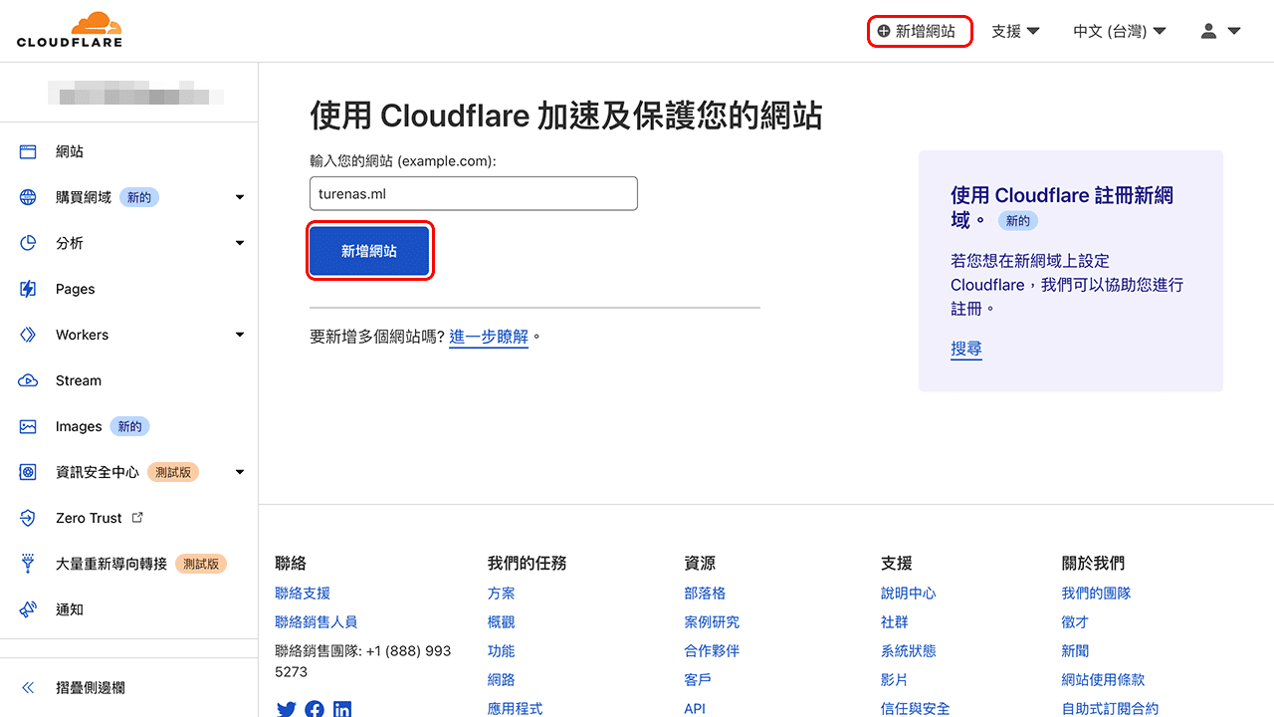Select Workers from the sidebar
The width and height of the screenshot is (1274, 717).
coord(82,335)
